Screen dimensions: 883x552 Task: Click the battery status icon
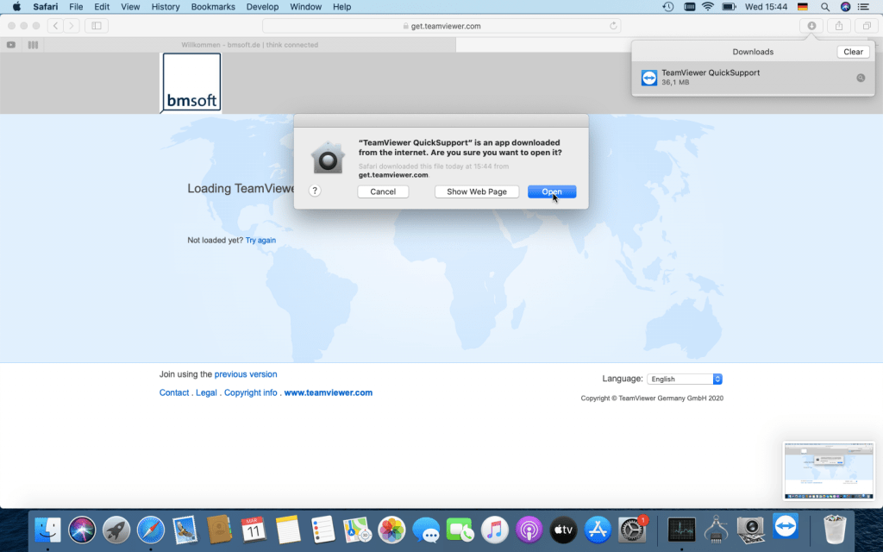pos(730,7)
